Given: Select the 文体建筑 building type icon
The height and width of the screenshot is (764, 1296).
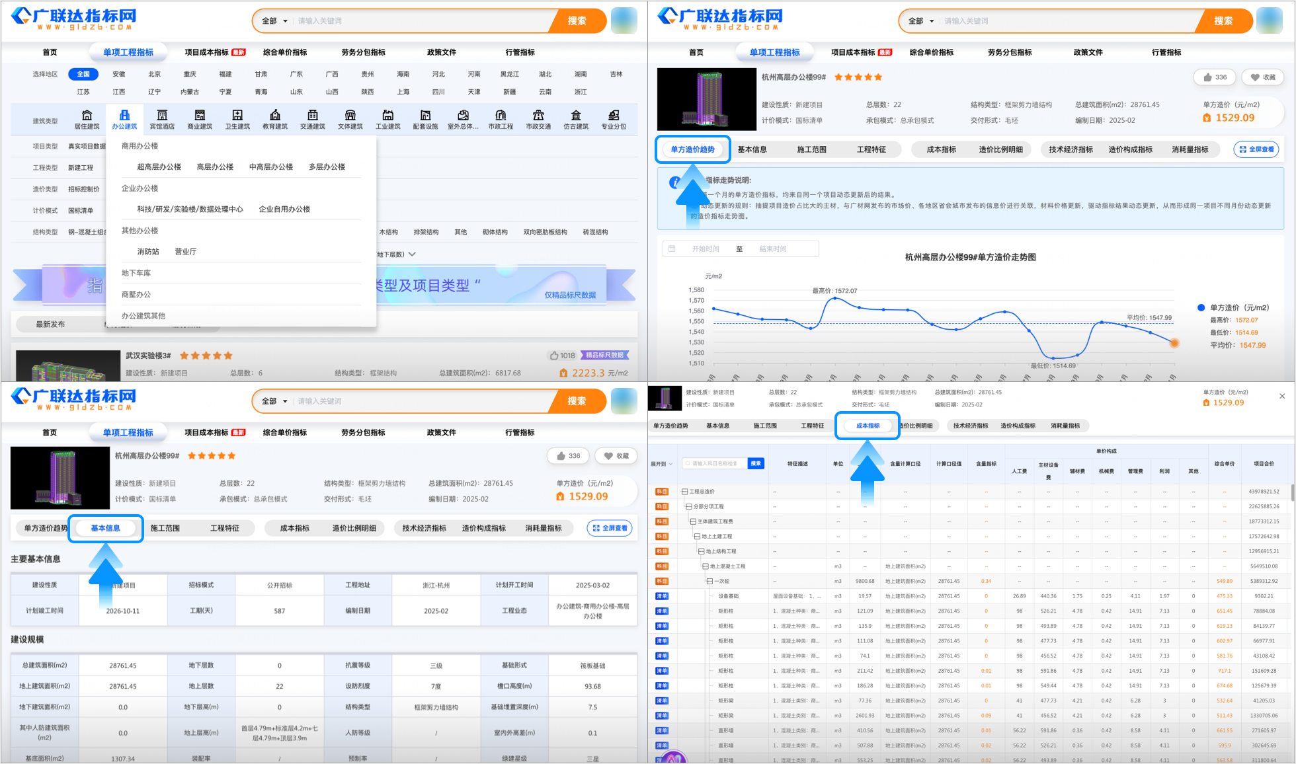Looking at the screenshot, I should (350, 119).
